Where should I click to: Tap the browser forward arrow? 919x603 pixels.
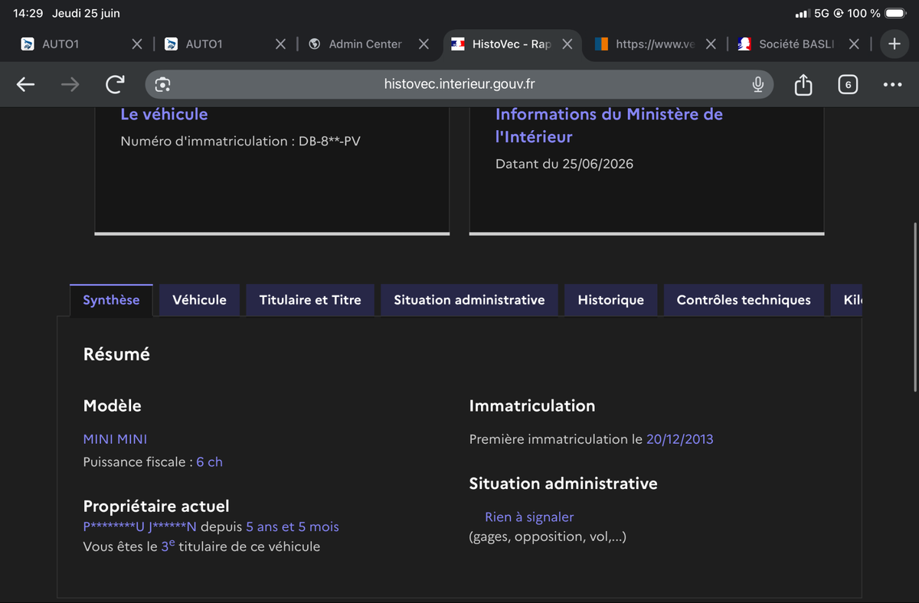coord(70,84)
